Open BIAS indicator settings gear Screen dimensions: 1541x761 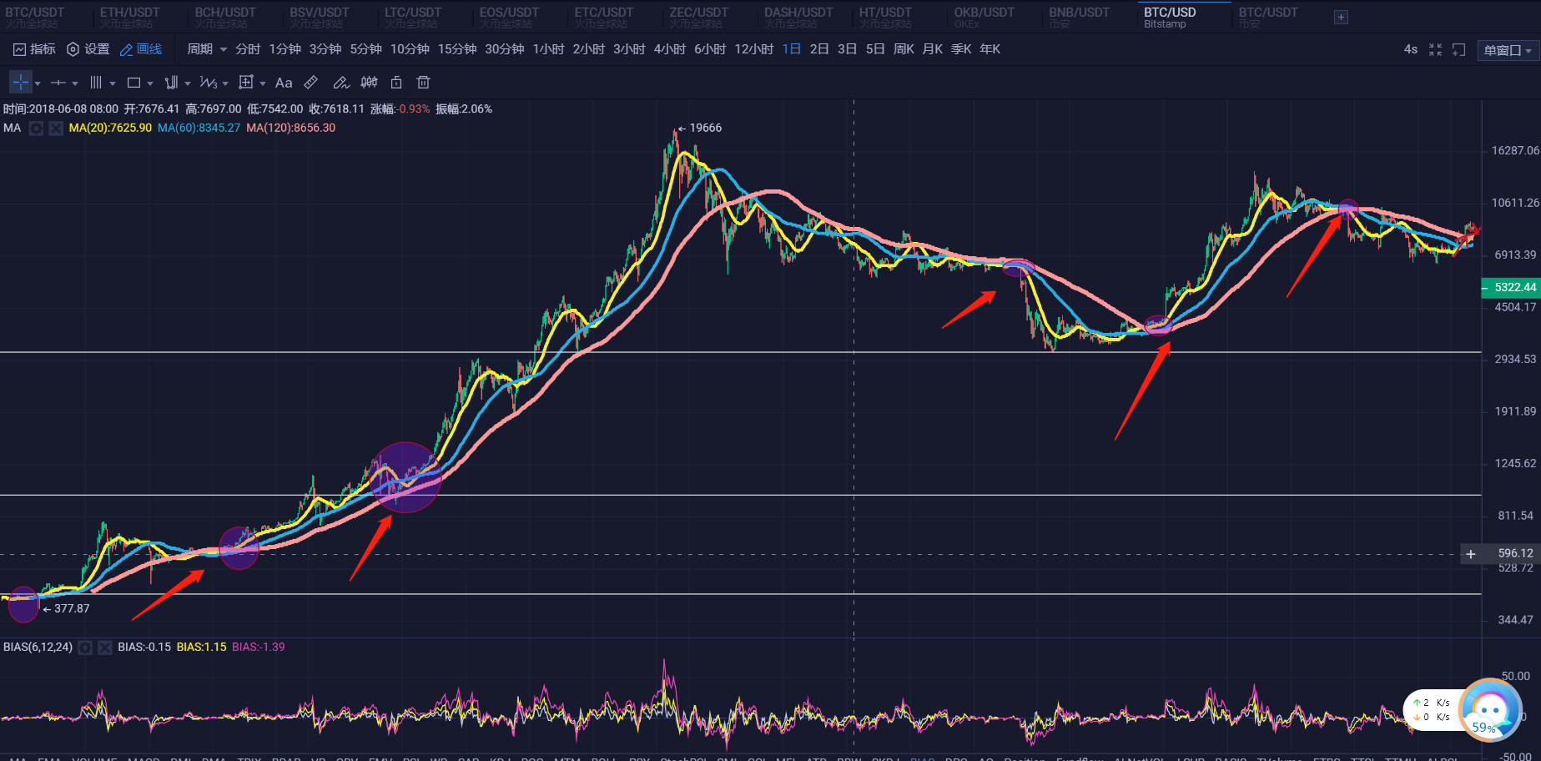85,648
